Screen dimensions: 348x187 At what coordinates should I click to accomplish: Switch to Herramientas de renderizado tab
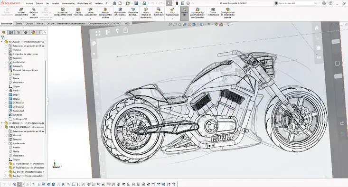71,23
